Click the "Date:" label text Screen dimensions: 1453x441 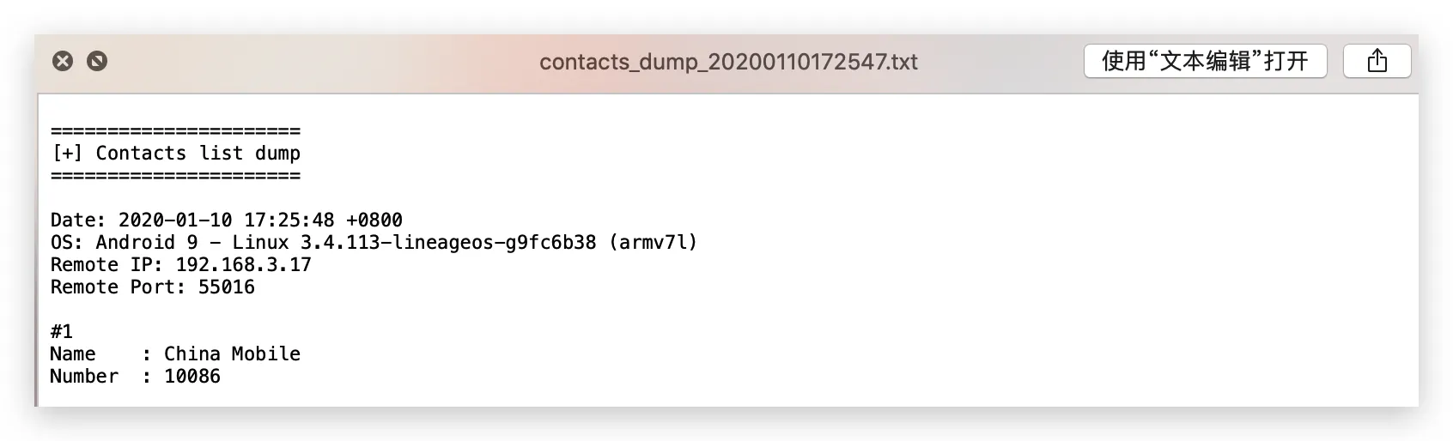point(78,220)
